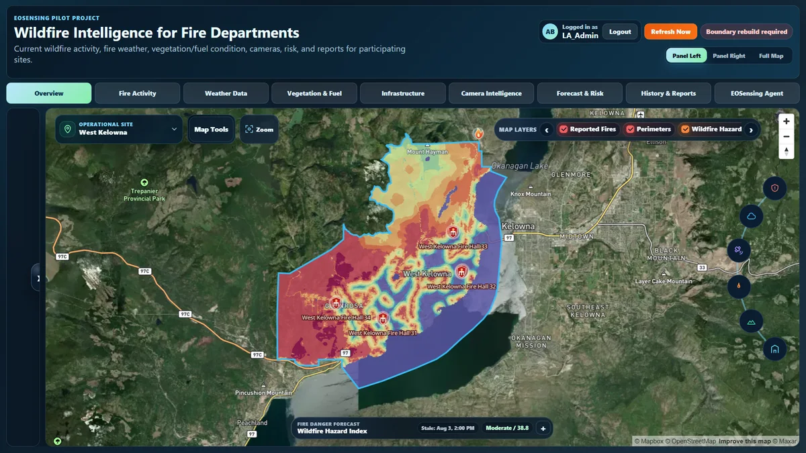Open the Infrastructure tab
The width and height of the screenshot is (806, 453).
[403, 93]
